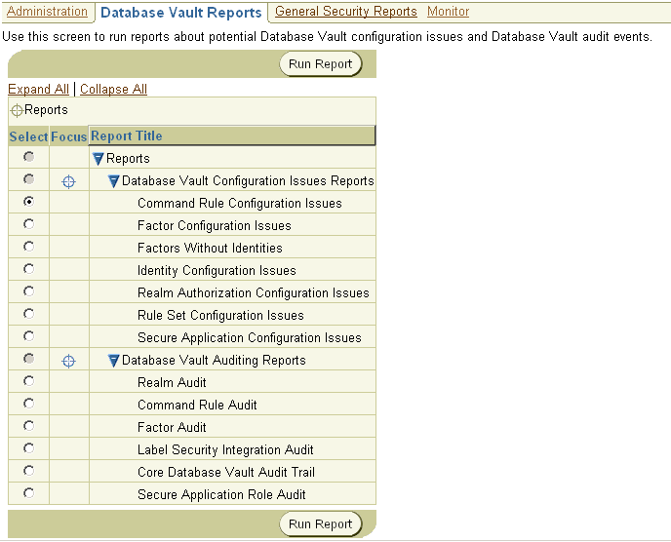Click the focus icon beside Database Vault Configuration Issues Reports

point(68,182)
